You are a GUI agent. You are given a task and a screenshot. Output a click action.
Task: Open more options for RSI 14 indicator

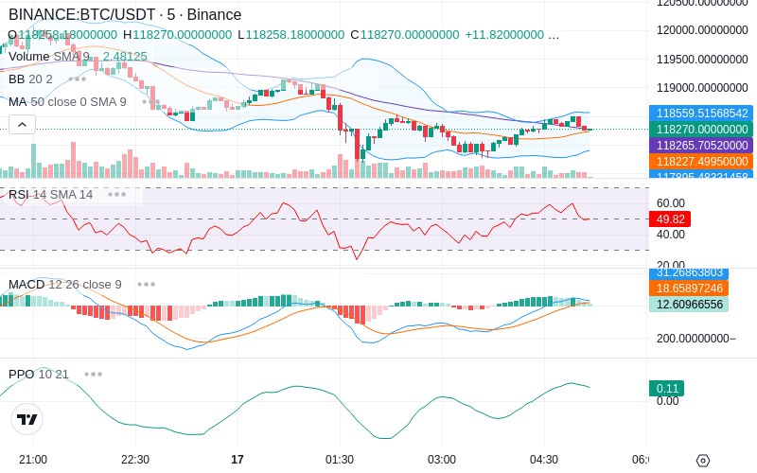click(x=116, y=195)
